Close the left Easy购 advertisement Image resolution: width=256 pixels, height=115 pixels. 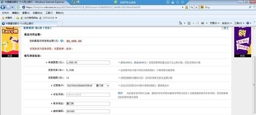click(x=10, y=56)
